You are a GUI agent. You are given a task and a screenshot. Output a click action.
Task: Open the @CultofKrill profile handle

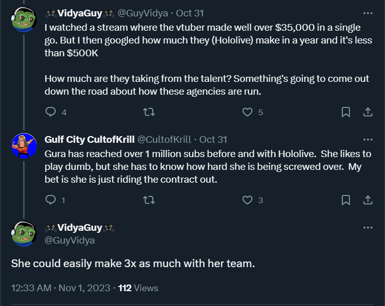(x=163, y=139)
